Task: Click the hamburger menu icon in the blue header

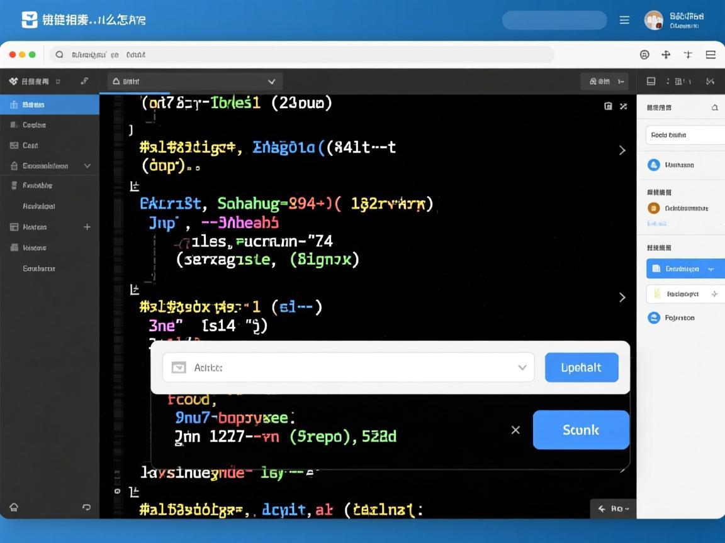Action: 624,20
